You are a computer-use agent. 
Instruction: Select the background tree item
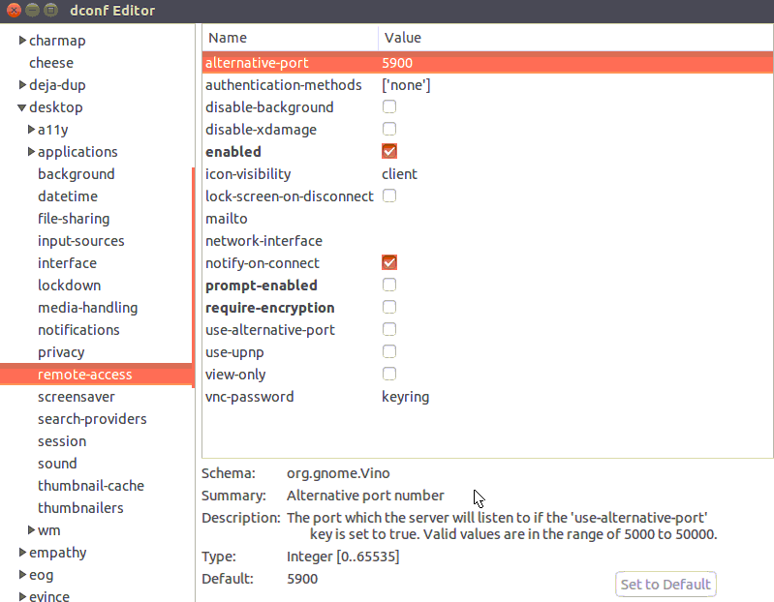tap(76, 174)
